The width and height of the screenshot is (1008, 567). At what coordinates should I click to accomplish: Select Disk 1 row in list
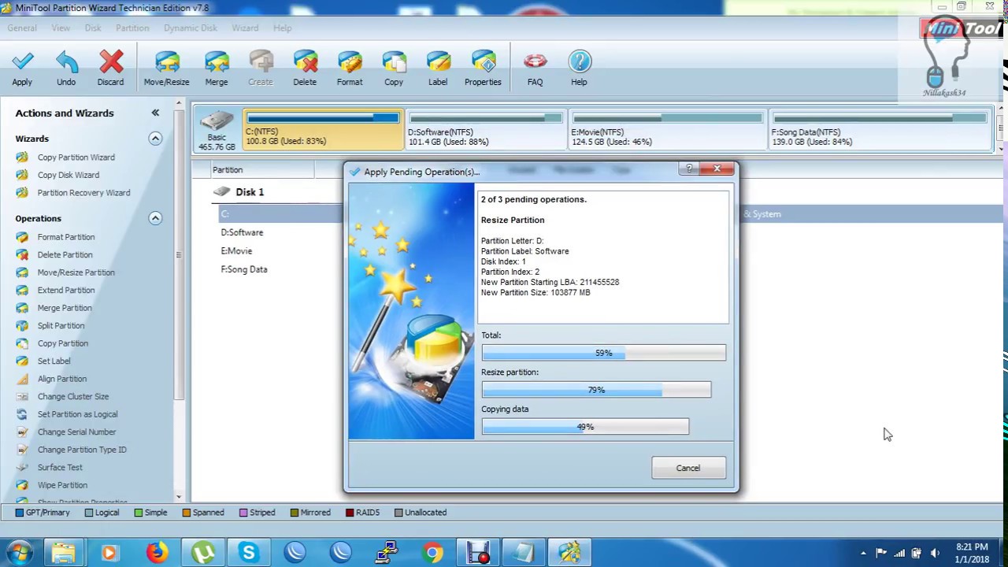(250, 192)
